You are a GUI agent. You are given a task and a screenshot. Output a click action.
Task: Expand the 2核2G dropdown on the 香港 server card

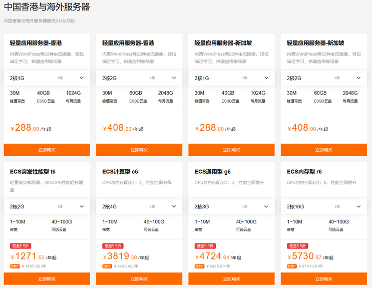139,78
